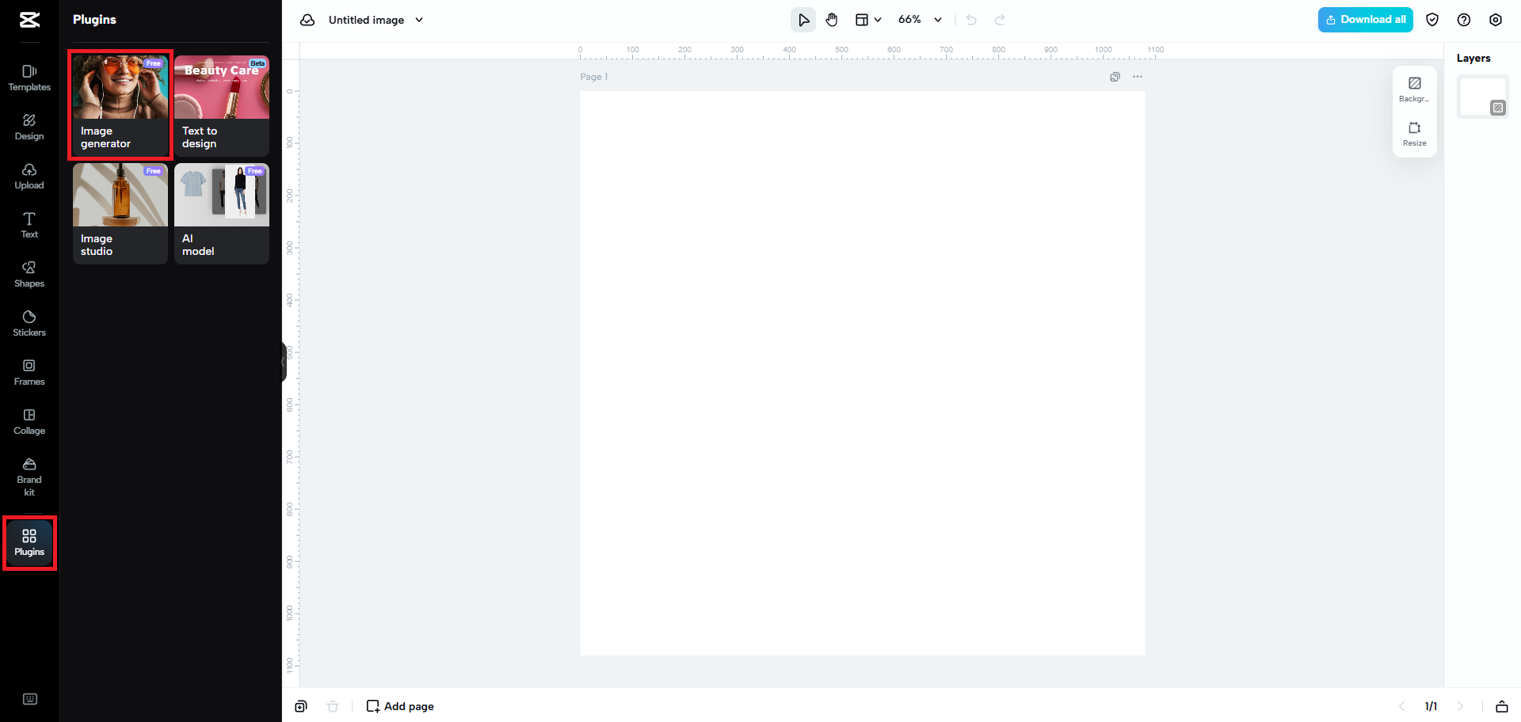The width and height of the screenshot is (1521, 722).
Task: Switch to the Design section
Action: pyautogui.click(x=29, y=127)
